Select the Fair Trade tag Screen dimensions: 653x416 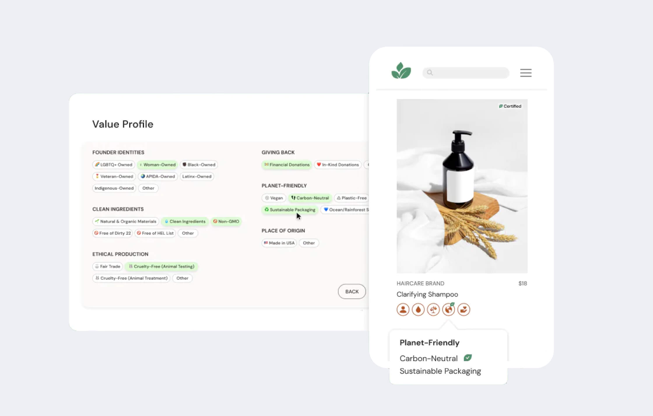click(107, 266)
